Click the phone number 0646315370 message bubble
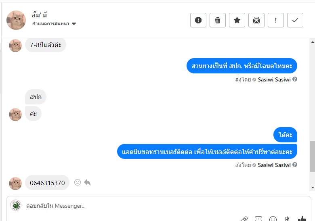This screenshot has height=221, width=315. click(x=47, y=183)
